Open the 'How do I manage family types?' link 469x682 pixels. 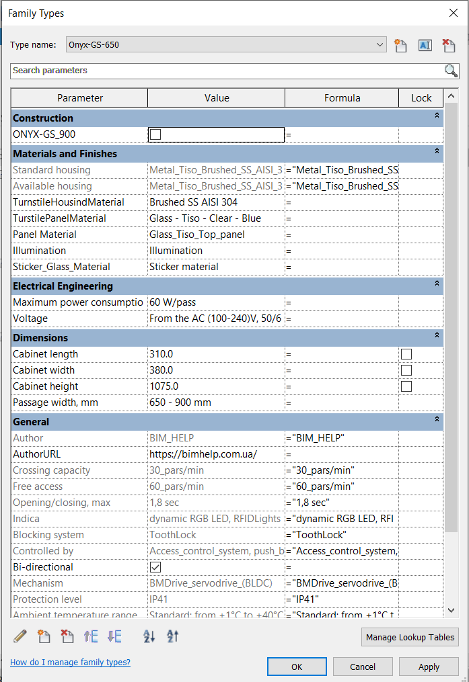[x=70, y=663]
